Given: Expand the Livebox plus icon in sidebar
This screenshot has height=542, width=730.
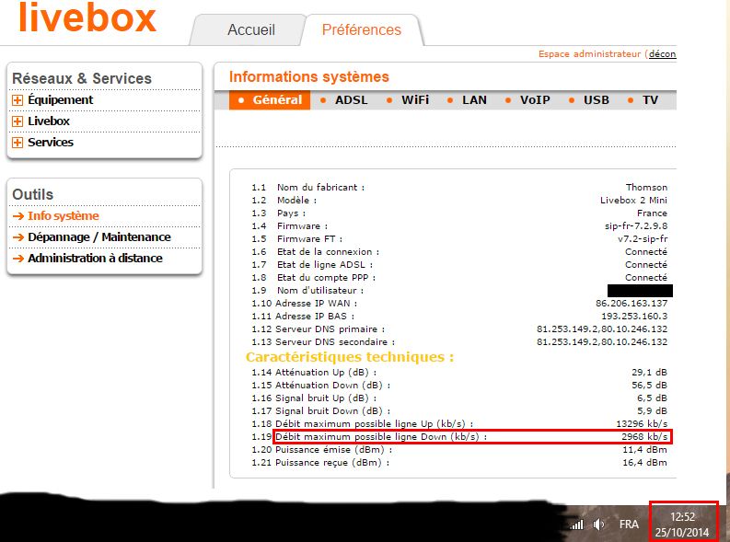Looking at the screenshot, I should 17,121.
